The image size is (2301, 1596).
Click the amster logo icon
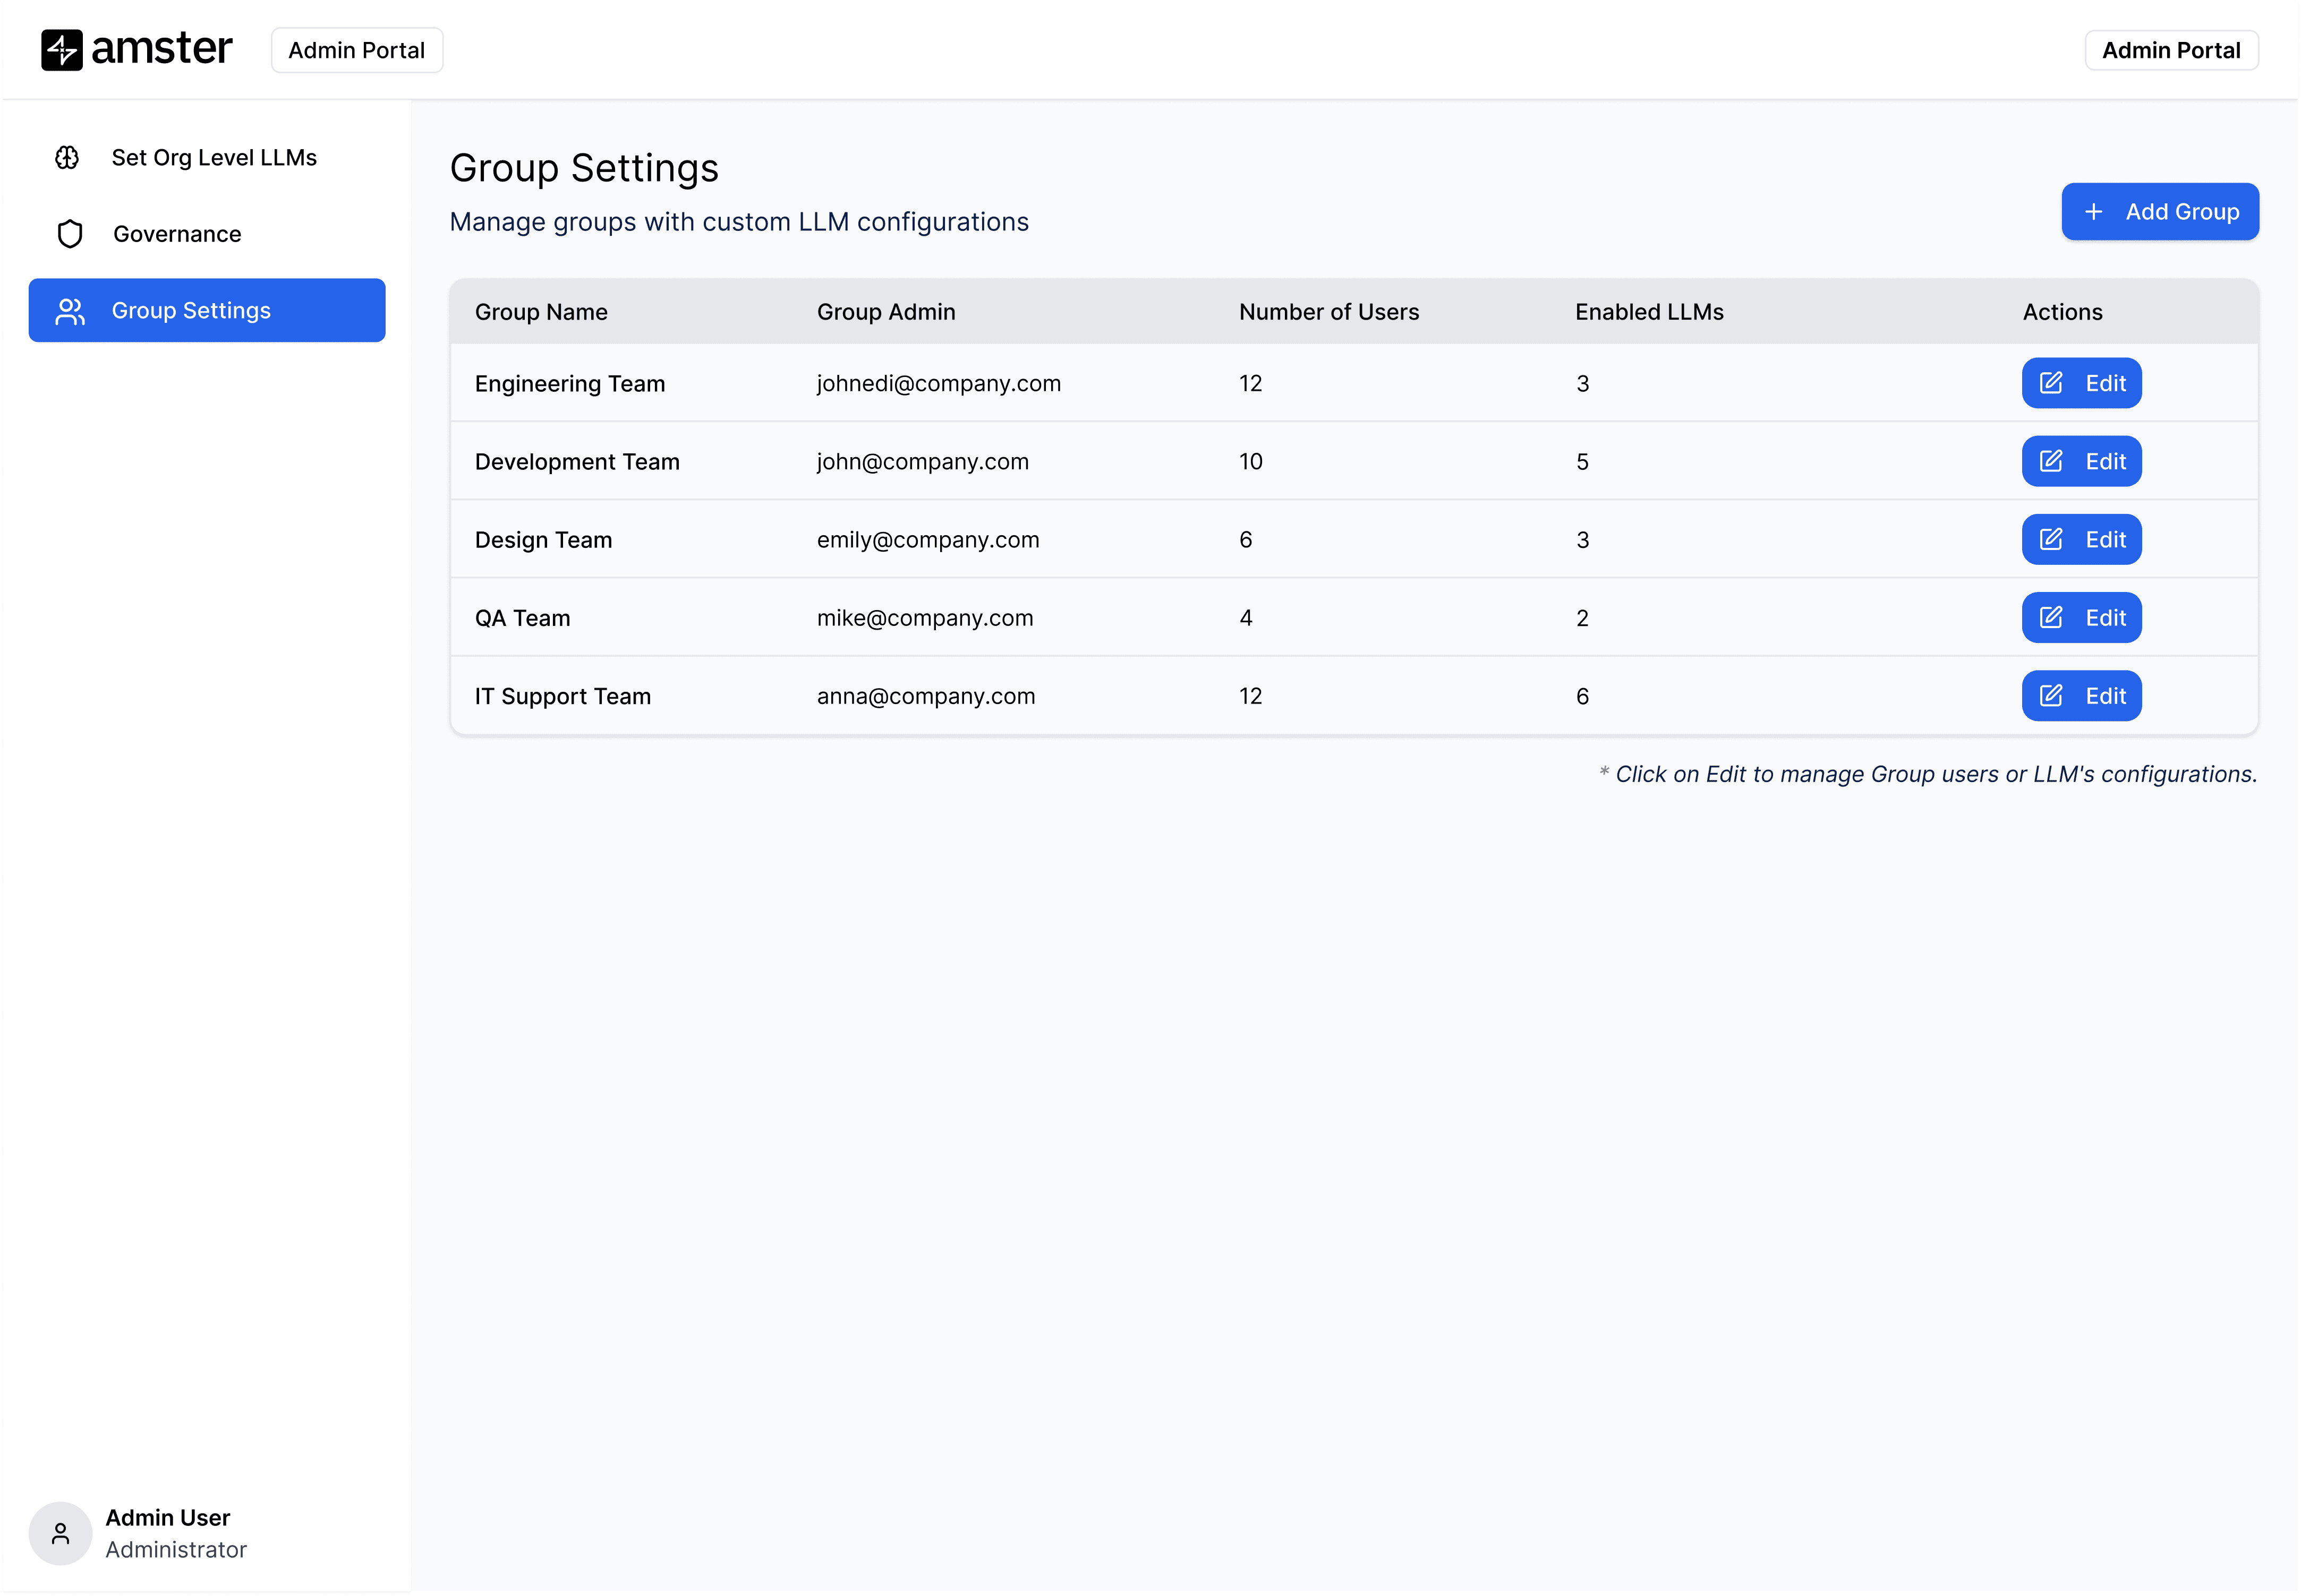[x=61, y=50]
